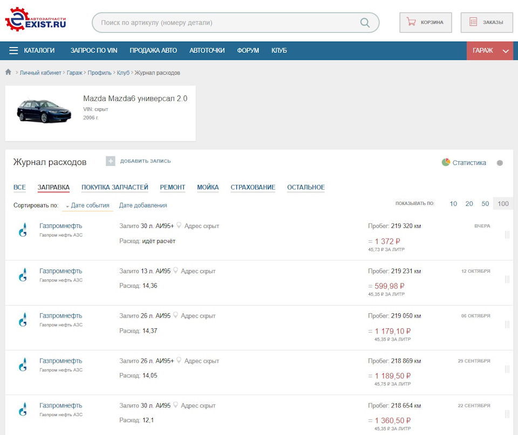Click the plus icon to add record
The width and height of the screenshot is (518, 435).
coord(110,161)
